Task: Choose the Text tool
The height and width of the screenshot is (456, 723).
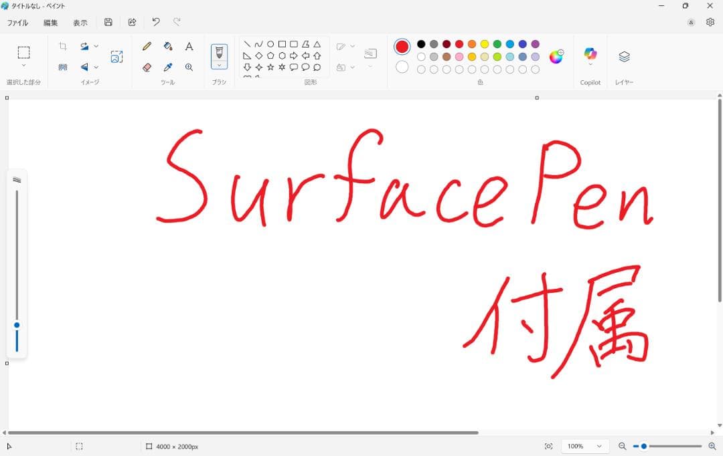Action: coord(189,46)
